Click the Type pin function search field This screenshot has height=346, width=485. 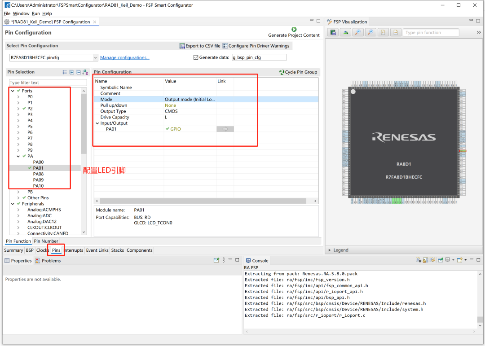click(431, 32)
